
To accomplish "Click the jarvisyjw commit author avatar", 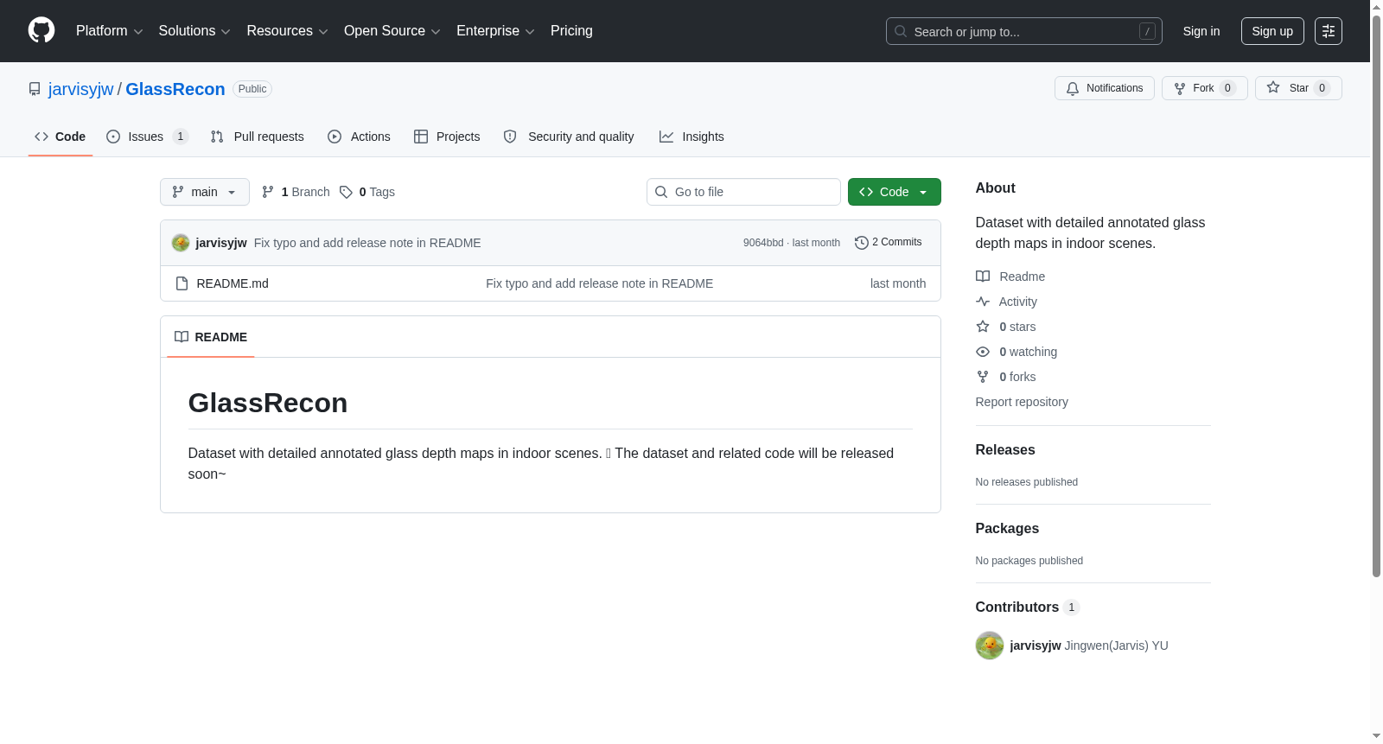I will point(181,243).
